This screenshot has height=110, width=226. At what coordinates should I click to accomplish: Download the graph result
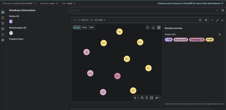tap(153, 27)
